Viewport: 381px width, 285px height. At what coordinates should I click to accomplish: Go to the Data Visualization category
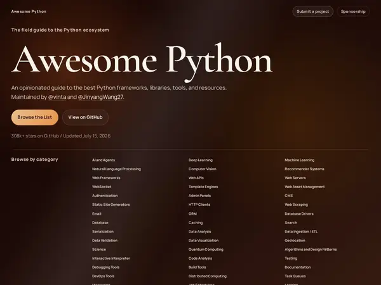[203, 241]
